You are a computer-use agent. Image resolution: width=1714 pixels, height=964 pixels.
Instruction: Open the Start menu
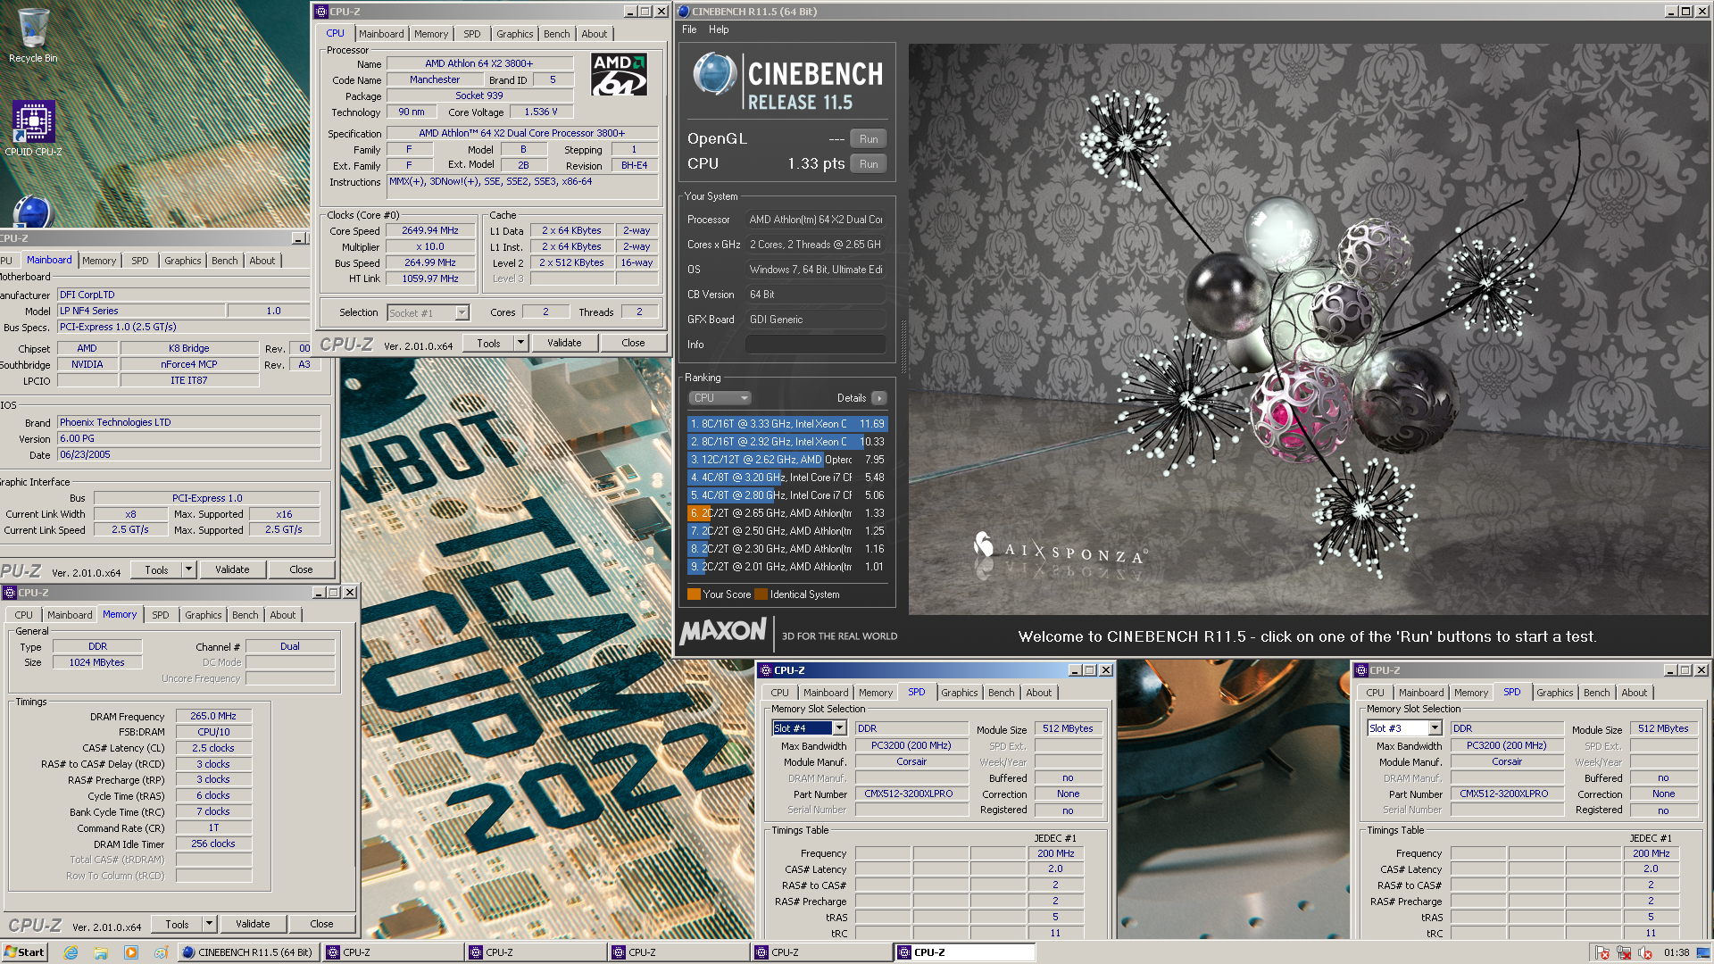tap(24, 952)
